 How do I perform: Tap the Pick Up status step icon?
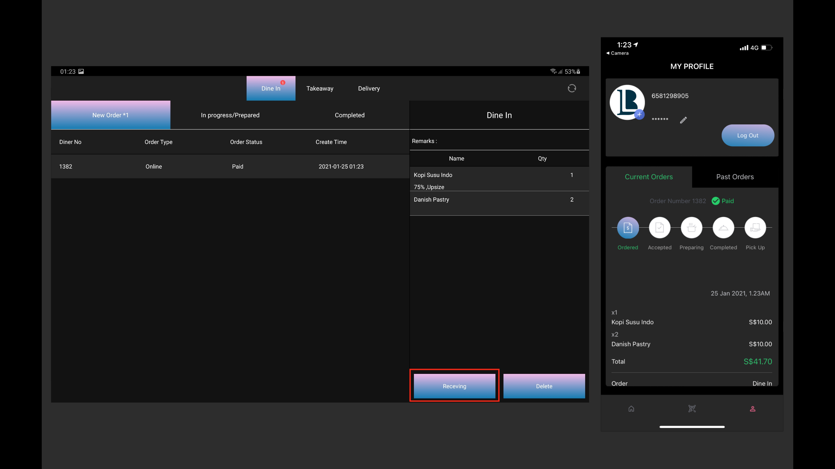[755, 228]
